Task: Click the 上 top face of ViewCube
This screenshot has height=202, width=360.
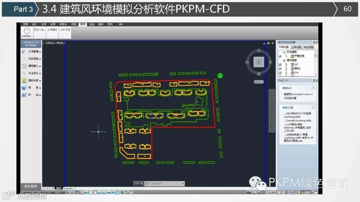Action: tap(259, 62)
